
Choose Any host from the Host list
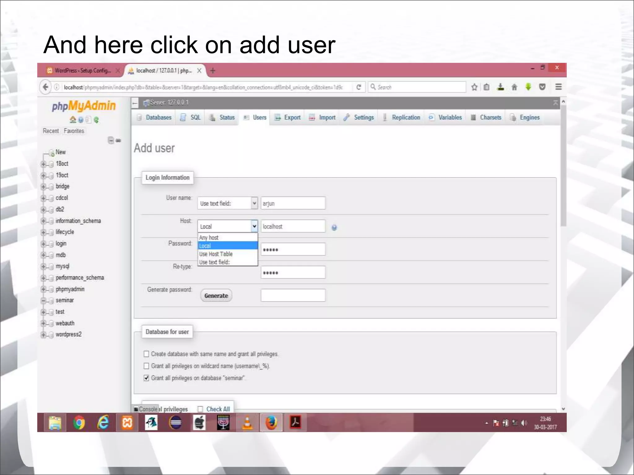[228, 237]
